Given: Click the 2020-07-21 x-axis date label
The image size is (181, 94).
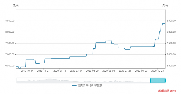Looking at the screenshot, I should (x=125, y=71).
